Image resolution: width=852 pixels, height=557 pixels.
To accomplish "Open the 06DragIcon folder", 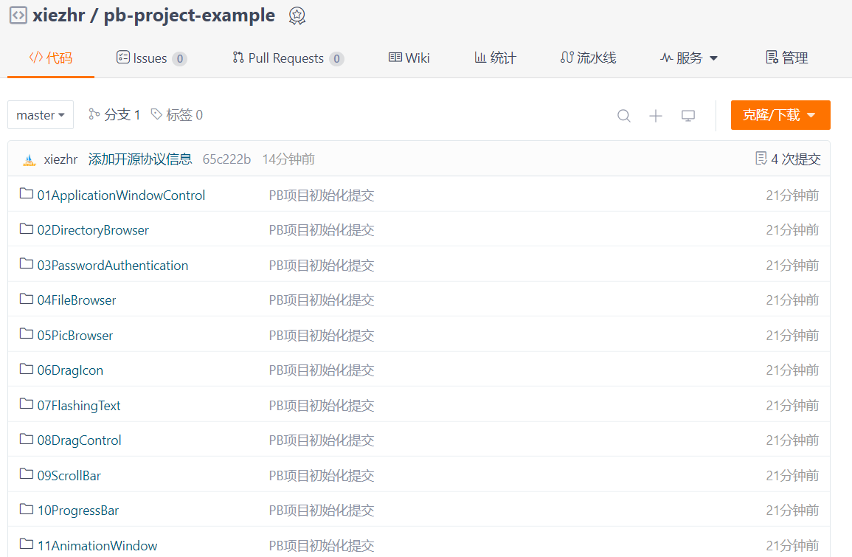I will pyautogui.click(x=70, y=370).
